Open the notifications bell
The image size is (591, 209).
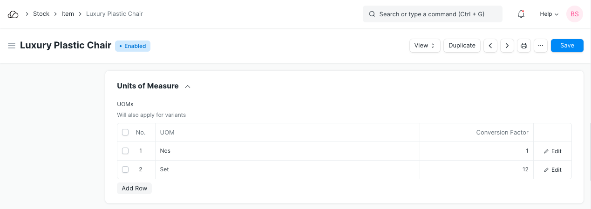pyautogui.click(x=521, y=14)
